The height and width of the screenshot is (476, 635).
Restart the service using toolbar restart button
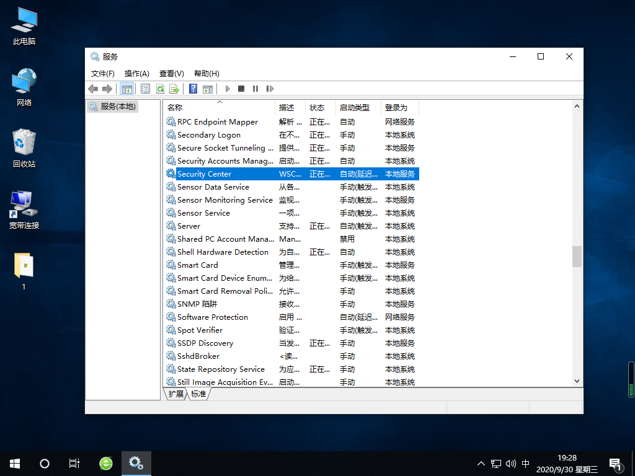tap(270, 89)
